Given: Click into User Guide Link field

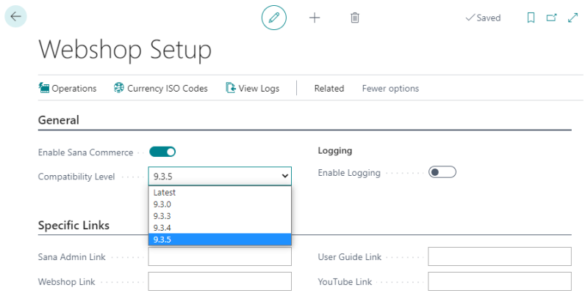Looking at the screenshot, I should (x=500, y=256).
